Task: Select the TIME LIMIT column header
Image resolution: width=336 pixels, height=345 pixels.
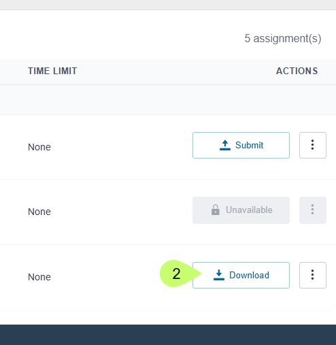Action: 52,71
